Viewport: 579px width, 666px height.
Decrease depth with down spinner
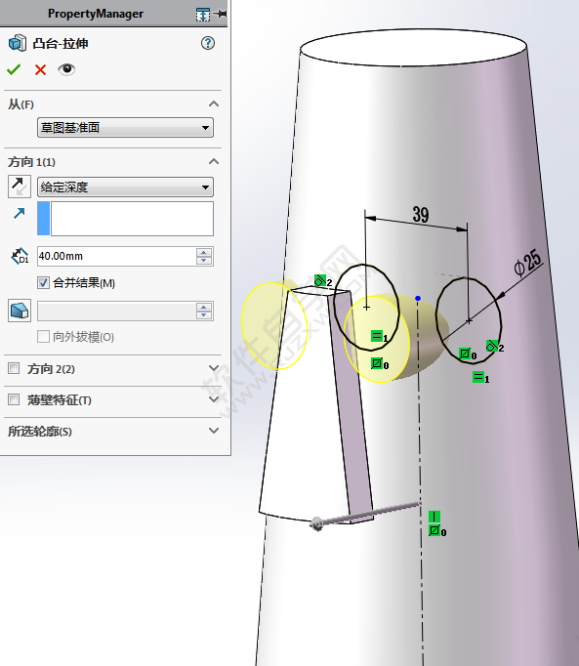[x=204, y=261]
